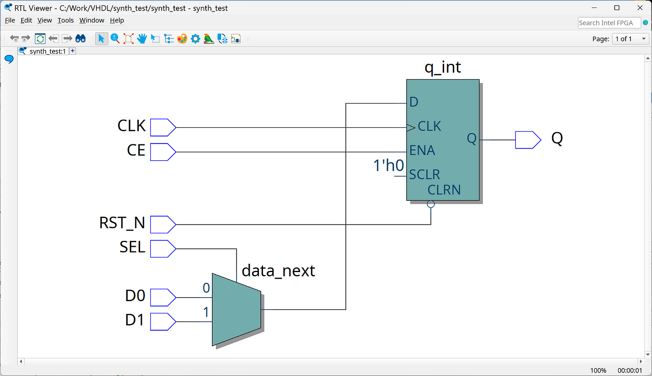Open the netlist navigator tree icon
Viewport: 652px width, 376px height.
coord(169,39)
